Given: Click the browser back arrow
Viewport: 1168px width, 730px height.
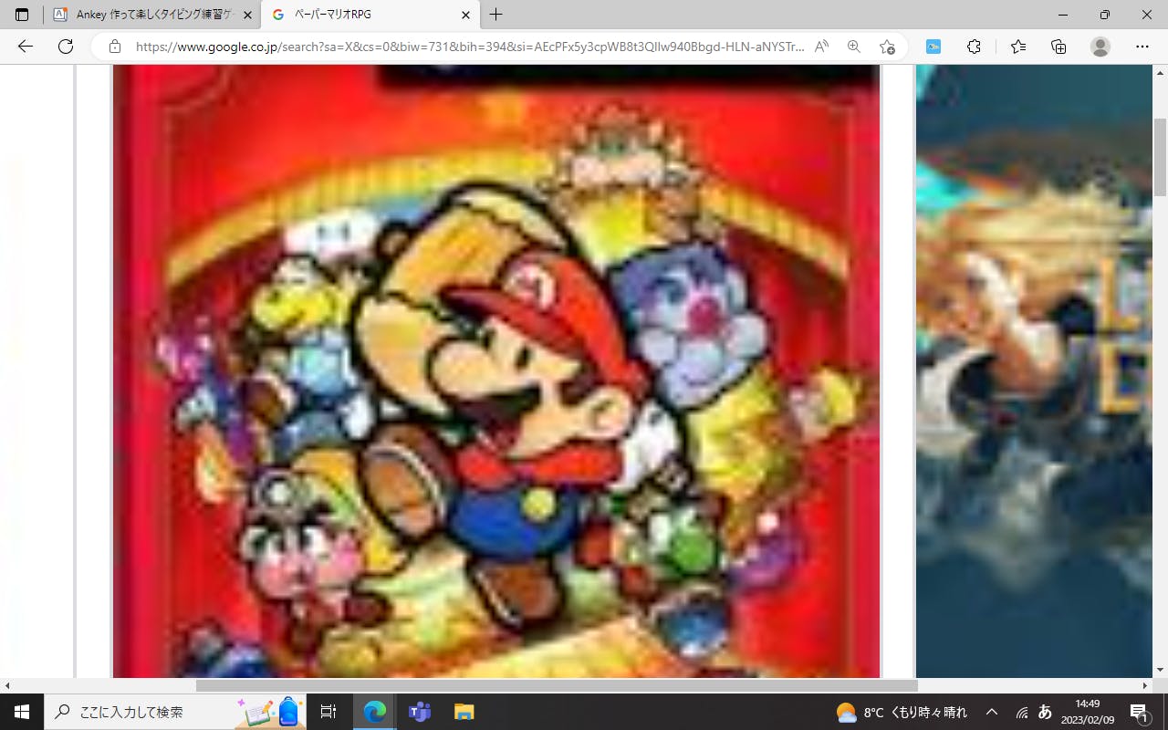Looking at the screenshot, I should coord(25,47).
